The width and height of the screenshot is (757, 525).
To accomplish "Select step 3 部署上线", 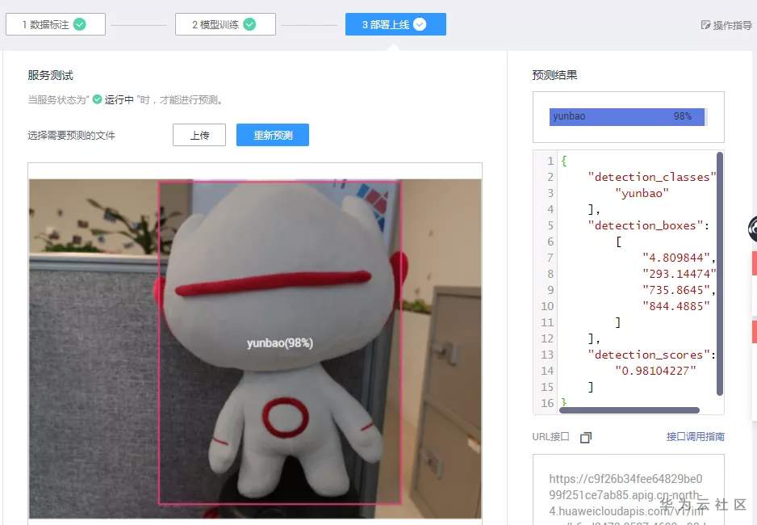I will [395, 24].
